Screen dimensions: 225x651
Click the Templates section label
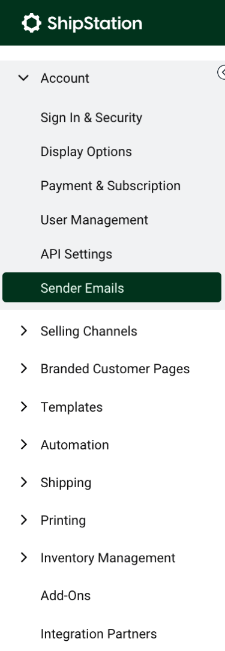[71, 407]
